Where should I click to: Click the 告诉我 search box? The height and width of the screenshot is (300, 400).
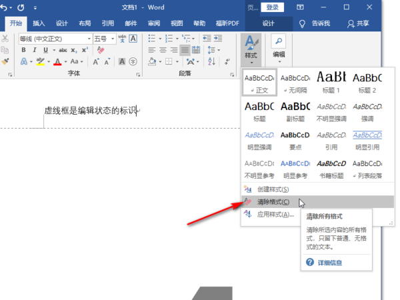click(x=315, y=23)
